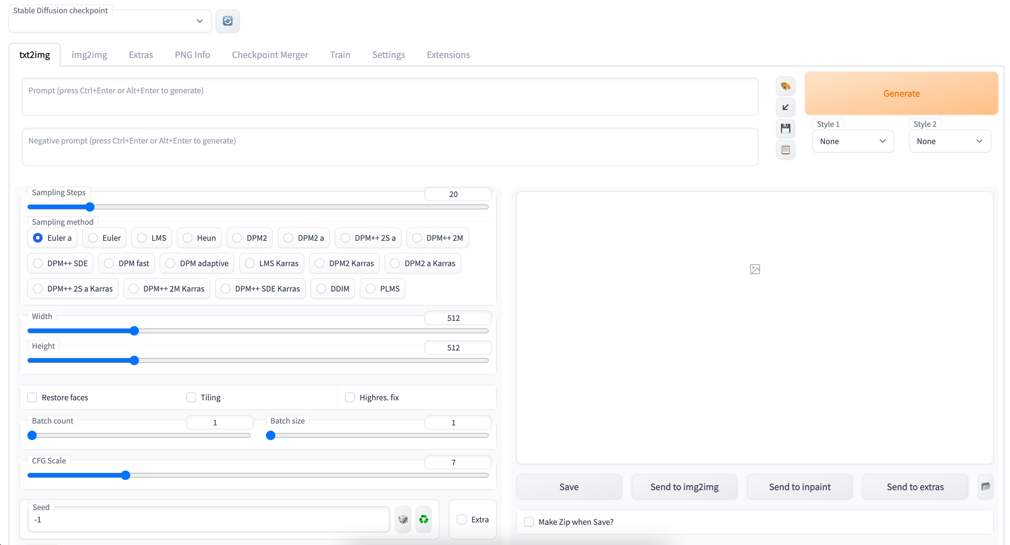Click the CFG Scale slider handle
1010x545 pixels.
(x=126, y=475)
